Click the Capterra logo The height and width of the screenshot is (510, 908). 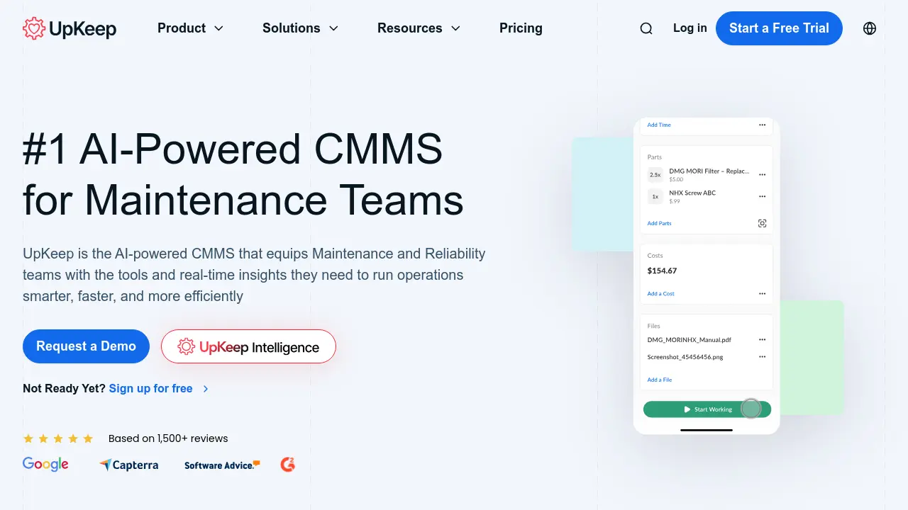[128, 465]
